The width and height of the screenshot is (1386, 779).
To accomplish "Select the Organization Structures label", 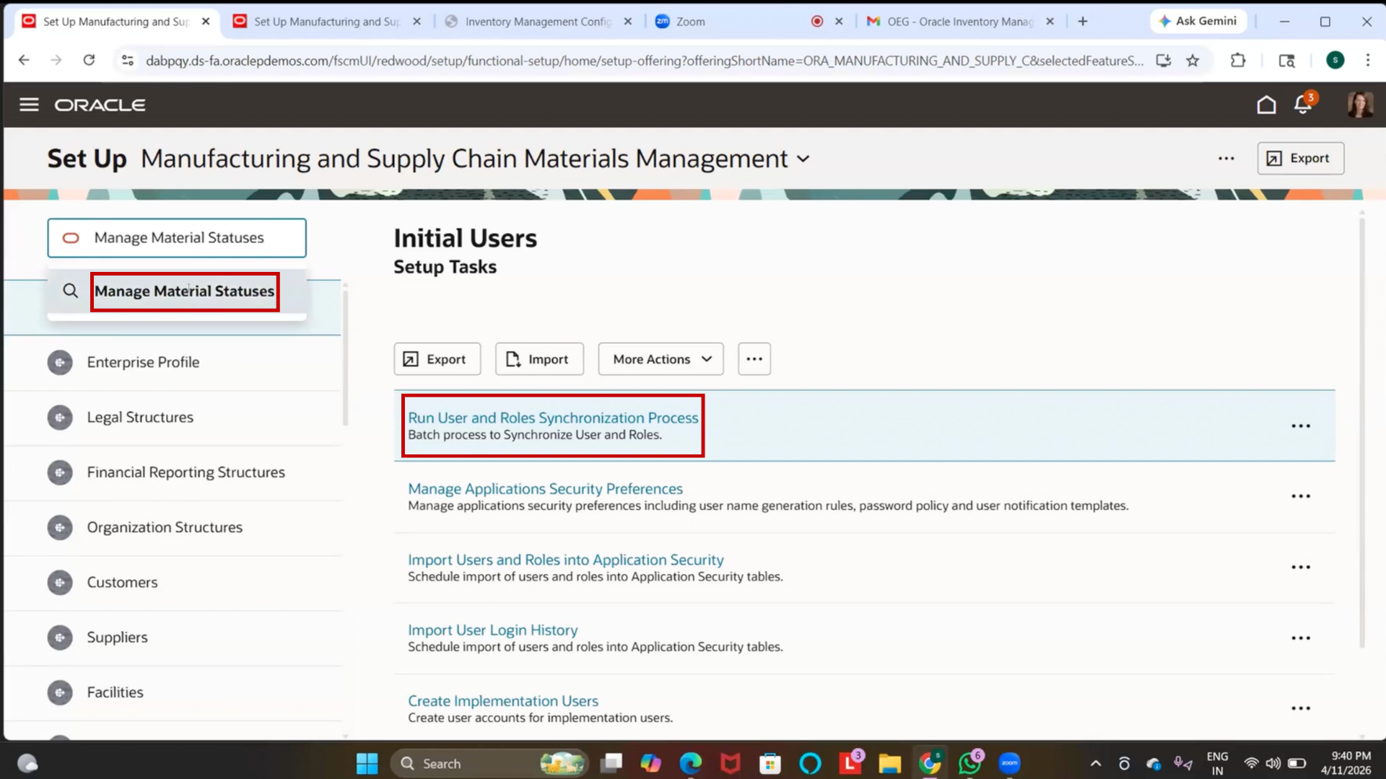I will (165, 528).
